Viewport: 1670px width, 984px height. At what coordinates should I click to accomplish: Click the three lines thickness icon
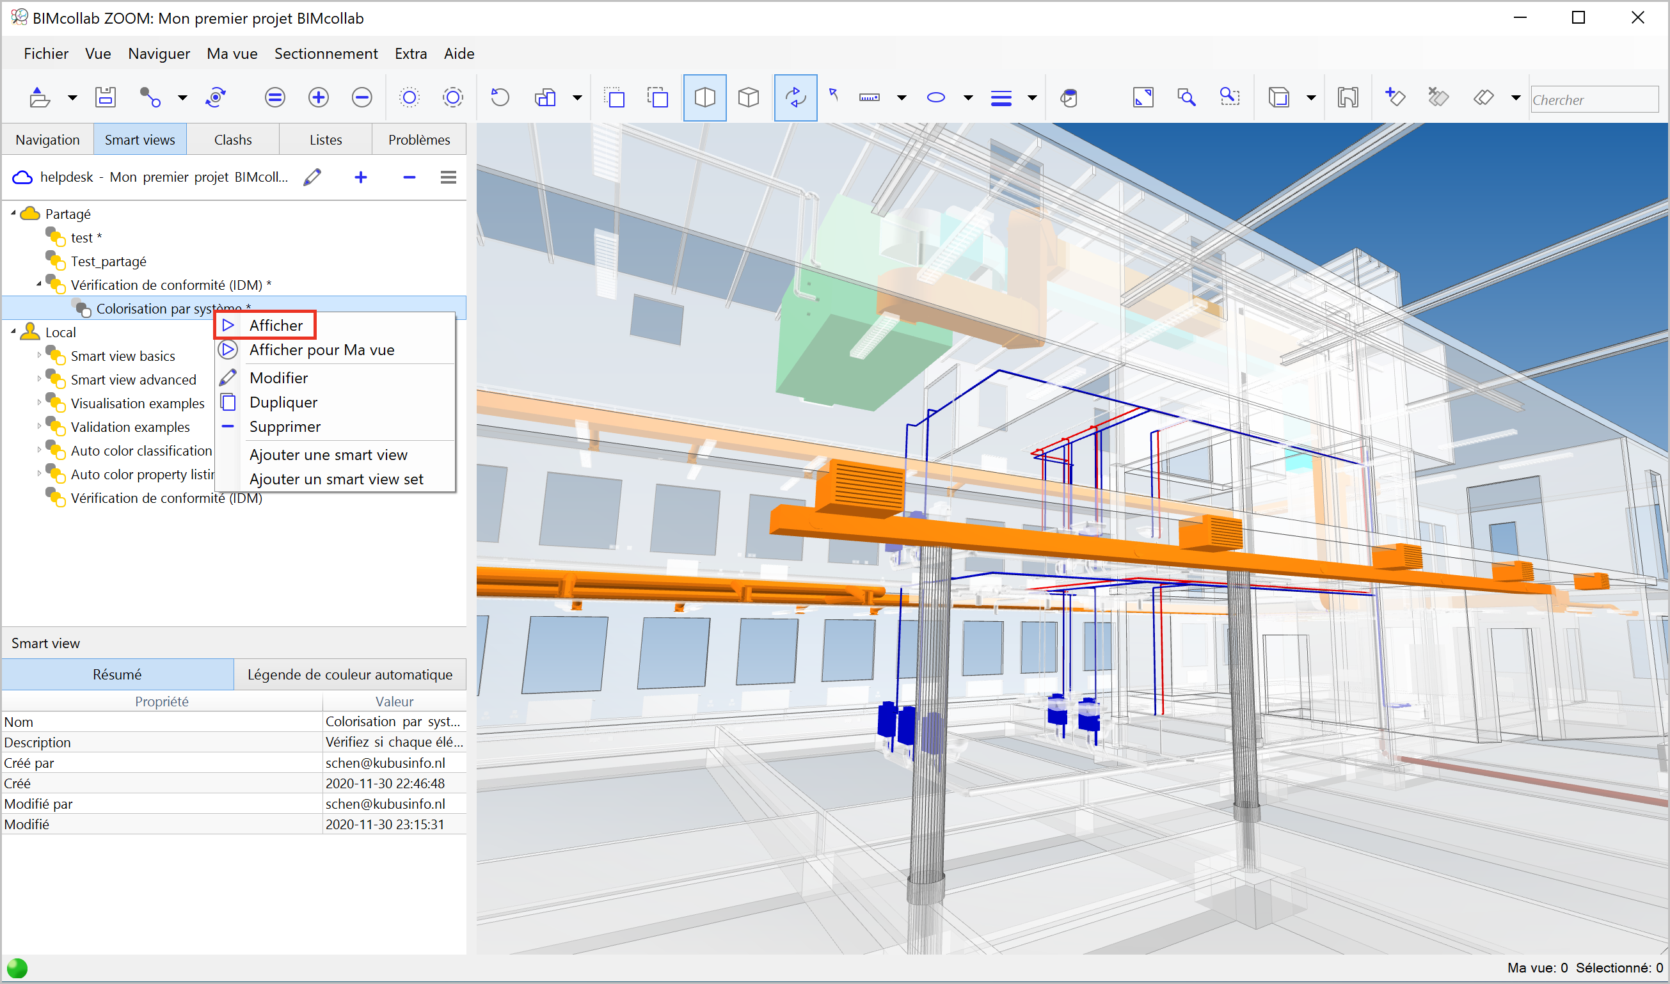coord(1001,98)
